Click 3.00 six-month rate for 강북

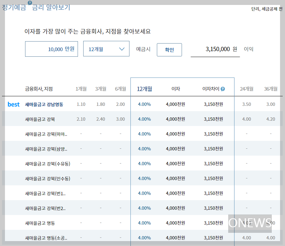point(121,119)
